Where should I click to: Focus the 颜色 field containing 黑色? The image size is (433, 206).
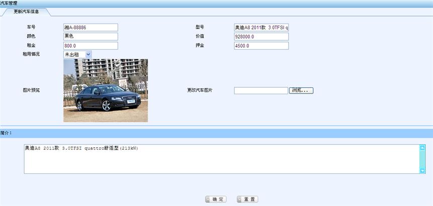tap(91, 37)
